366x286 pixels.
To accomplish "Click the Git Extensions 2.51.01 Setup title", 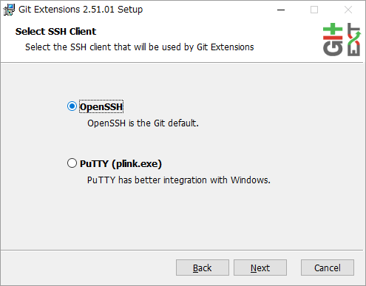I will [81, 10].
